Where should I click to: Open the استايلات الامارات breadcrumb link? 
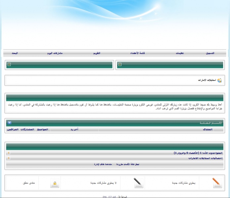[207, 81]
